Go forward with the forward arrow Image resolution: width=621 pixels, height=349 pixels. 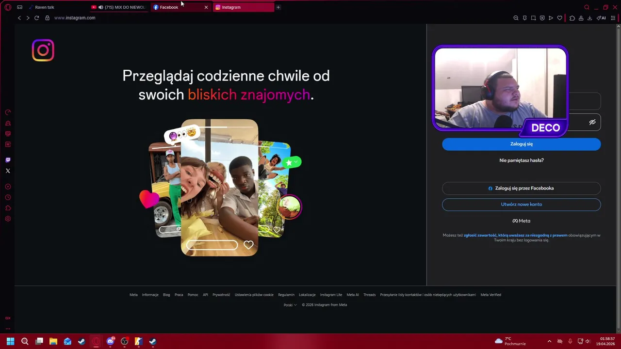pos(28,18)
